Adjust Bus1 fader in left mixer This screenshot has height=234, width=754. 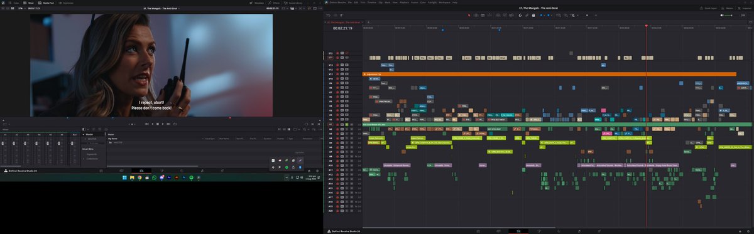click(72, 144)
